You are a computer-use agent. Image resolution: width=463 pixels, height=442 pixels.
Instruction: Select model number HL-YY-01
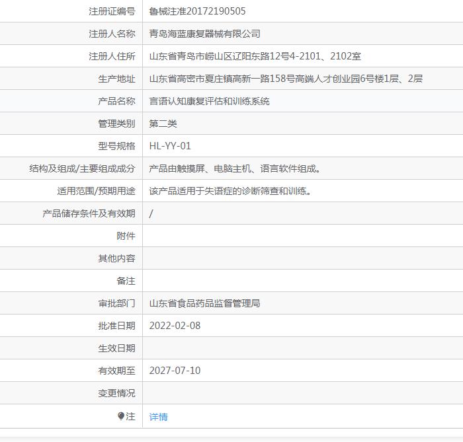click(170, 146)
